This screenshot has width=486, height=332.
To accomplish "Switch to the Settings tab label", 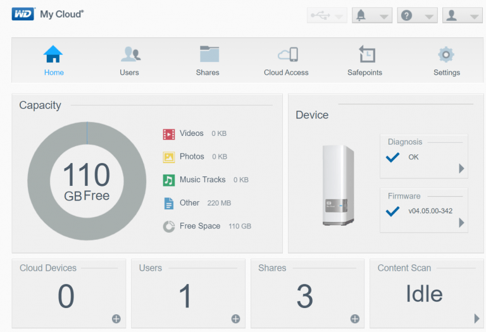I will (447, 73).
